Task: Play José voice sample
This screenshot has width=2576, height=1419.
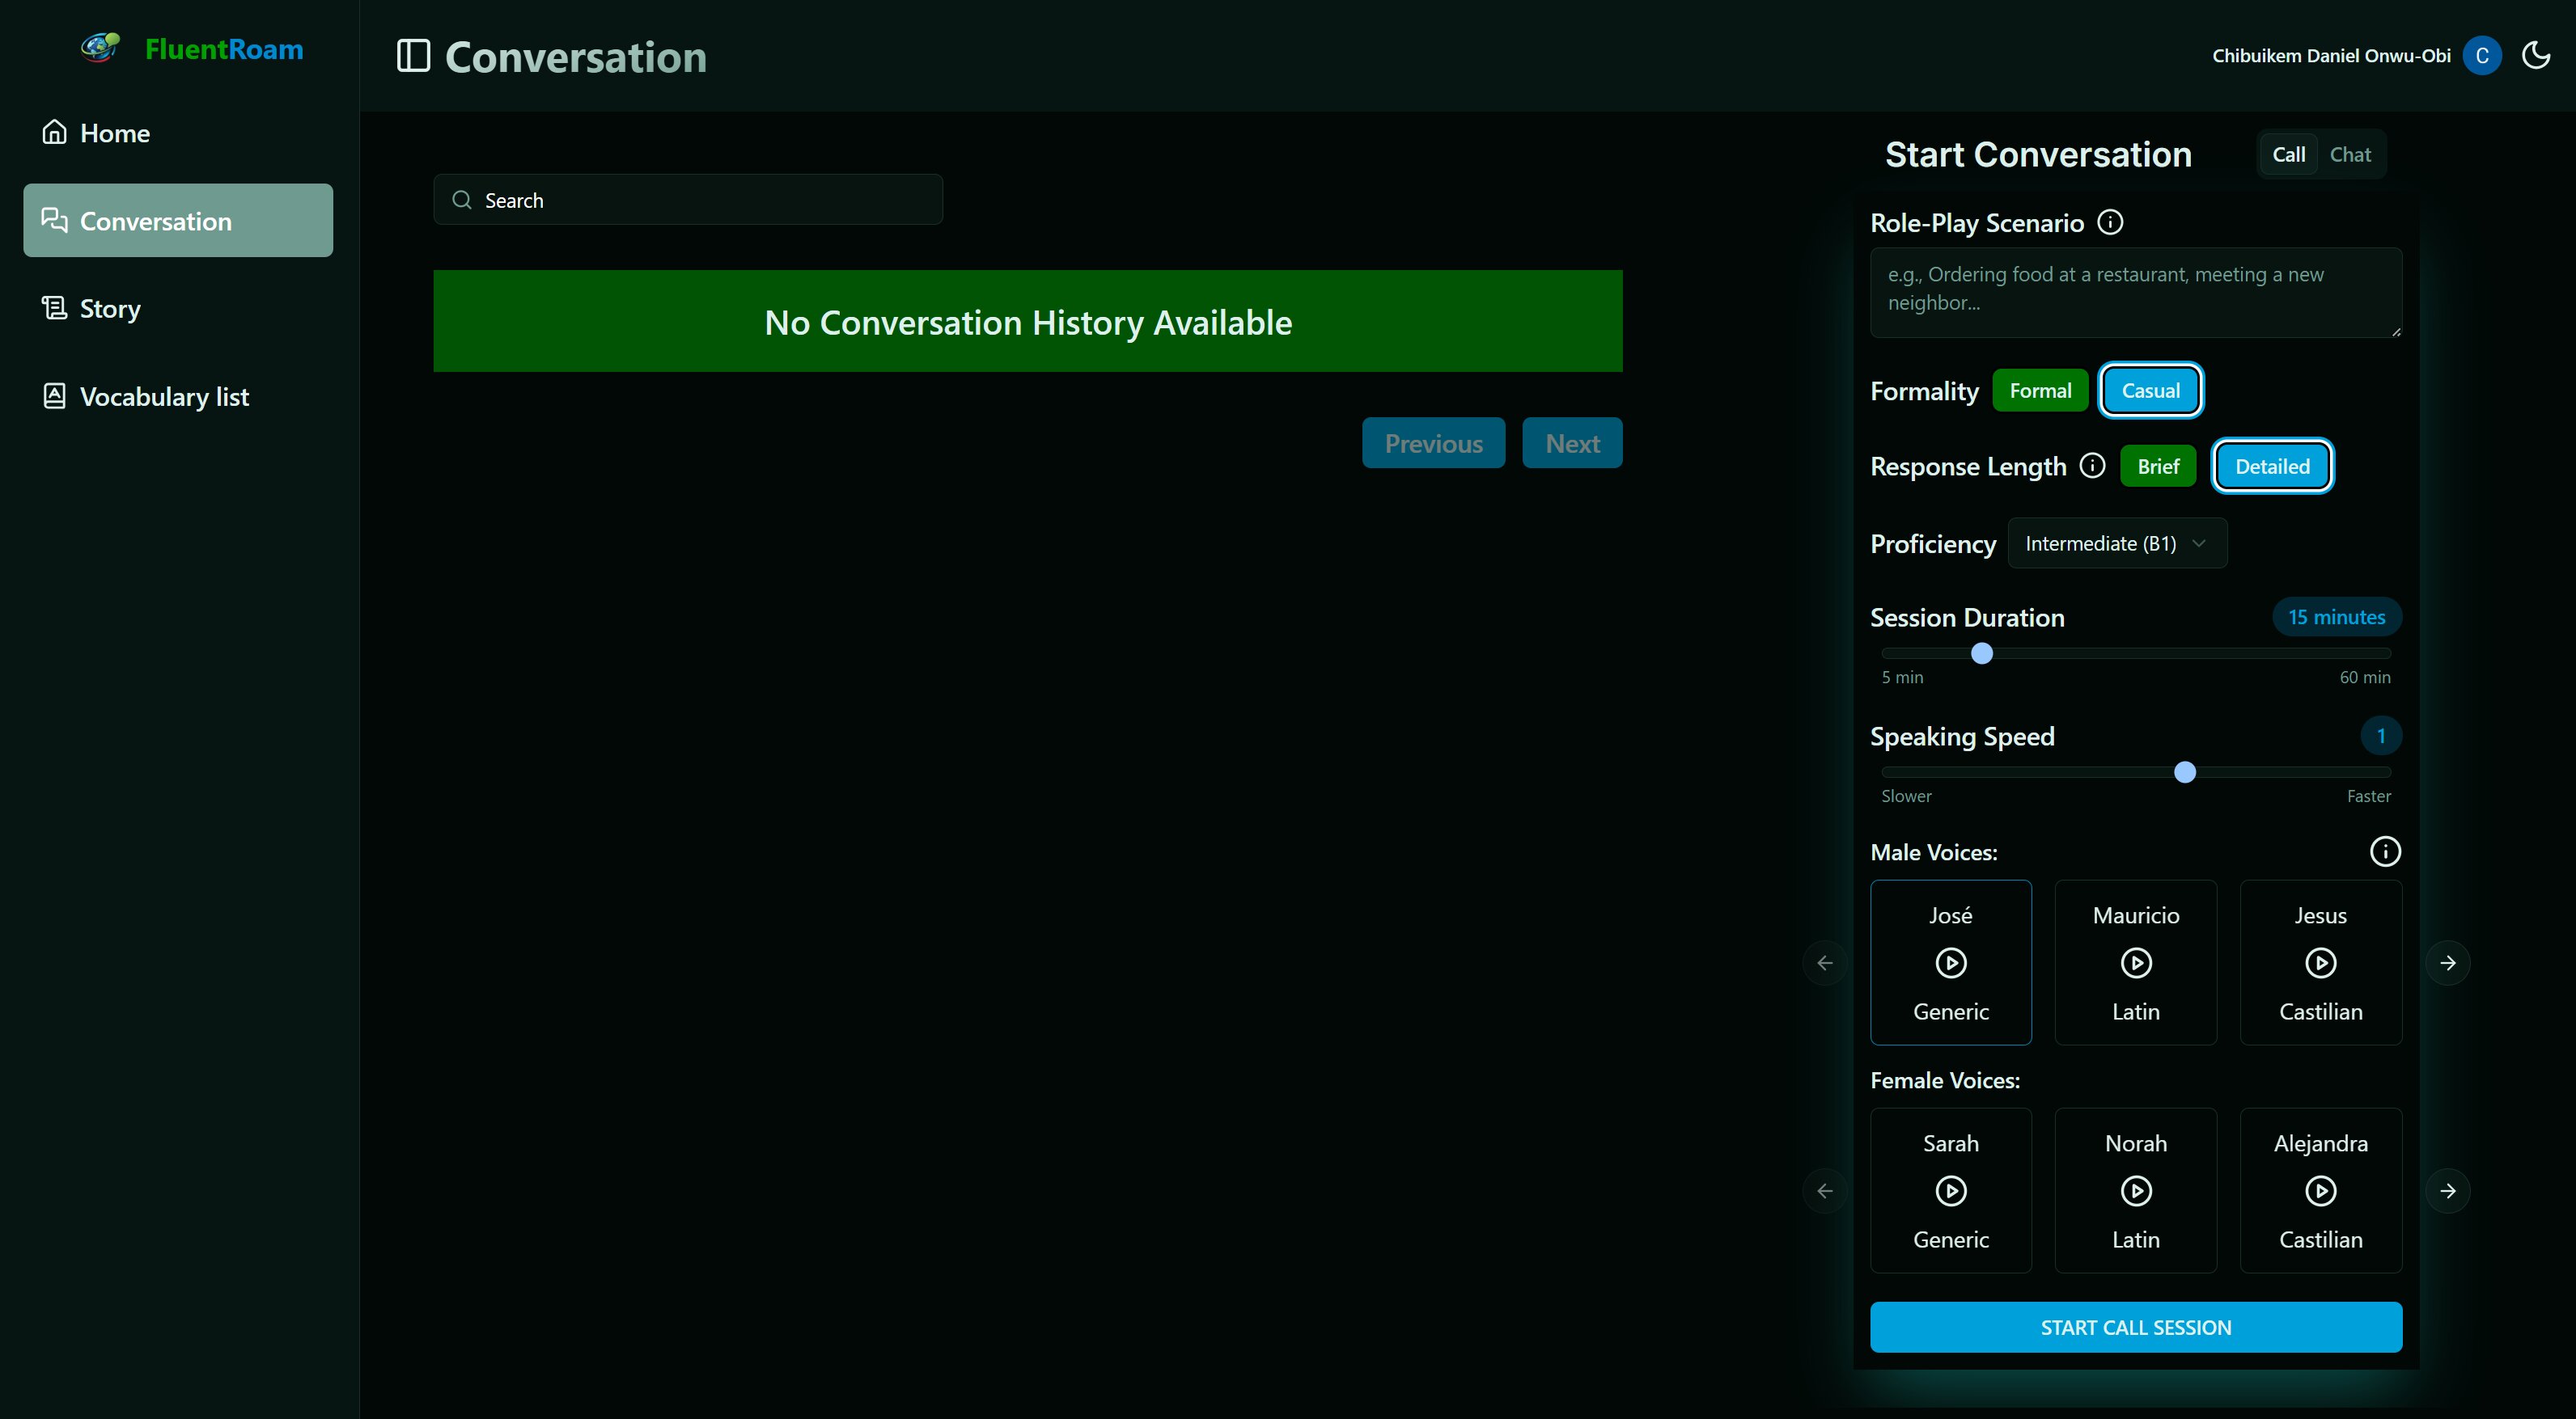Action: pyautogui.click(x=1950, y=962)
